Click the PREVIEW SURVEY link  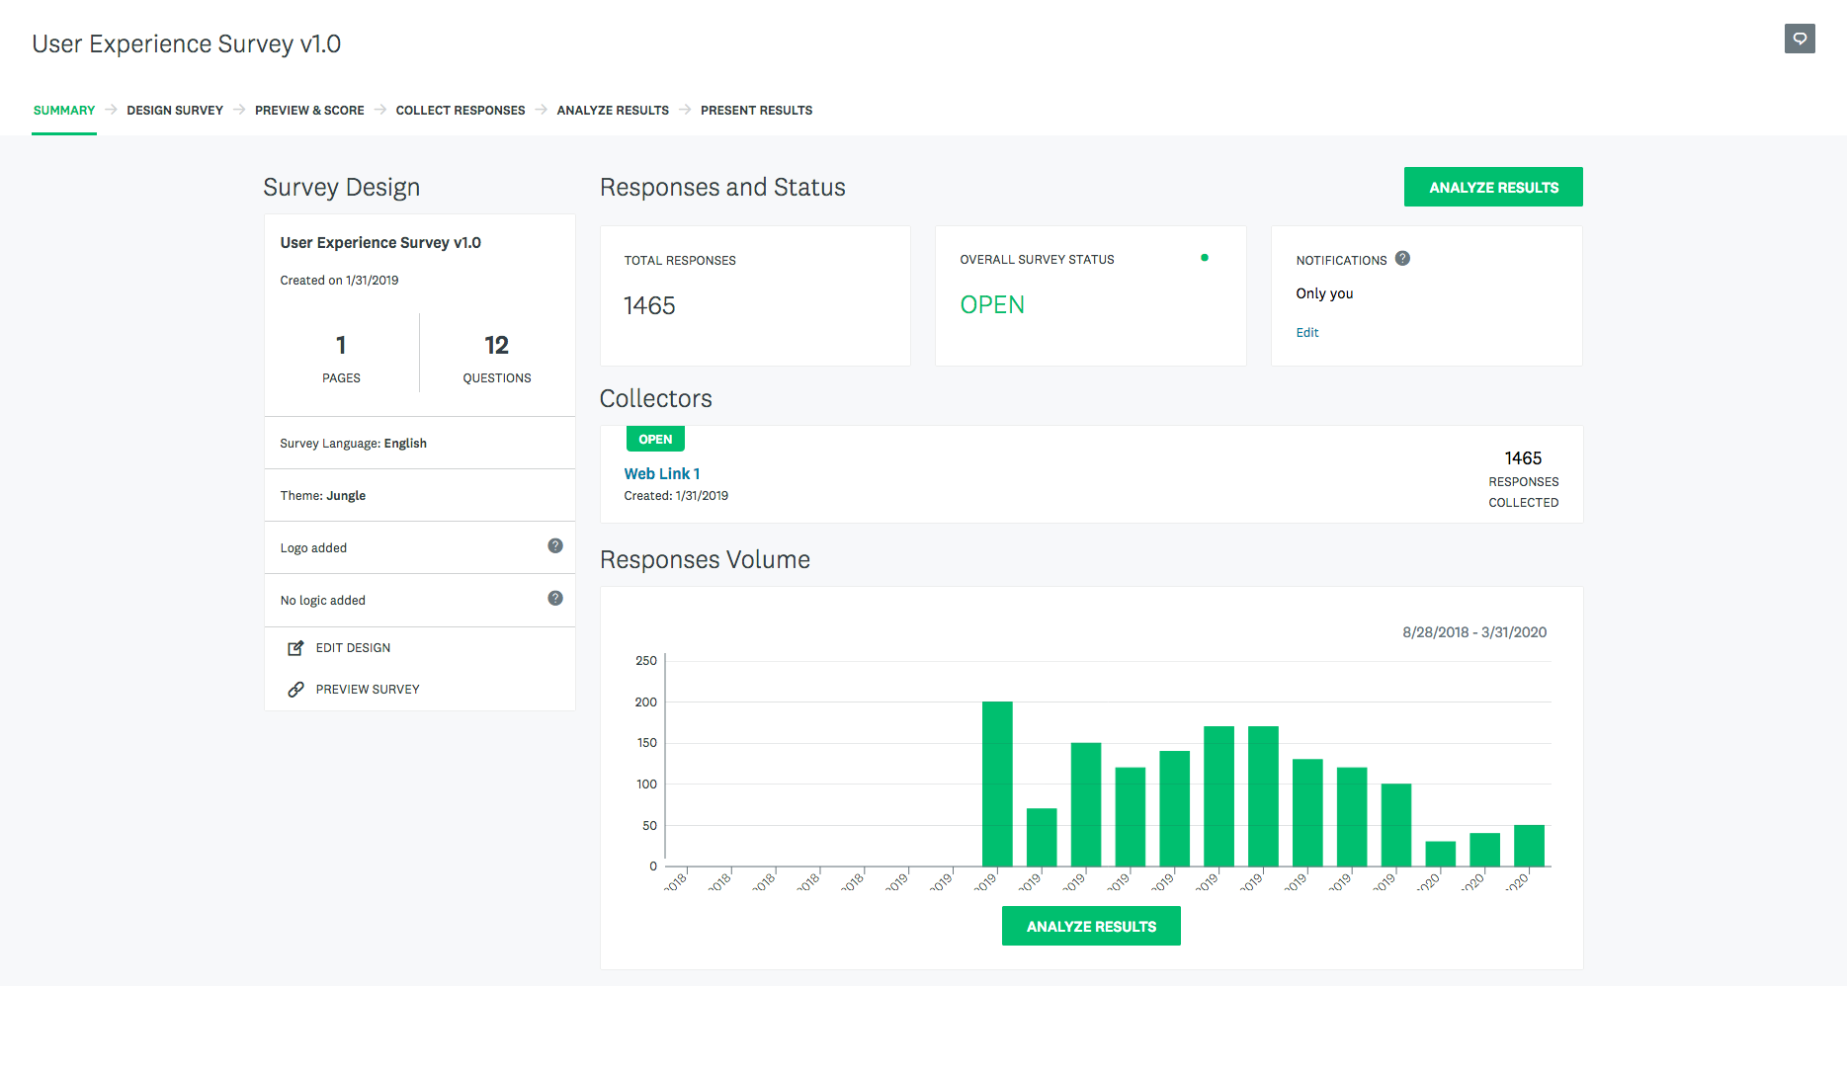tap(368, 690)
